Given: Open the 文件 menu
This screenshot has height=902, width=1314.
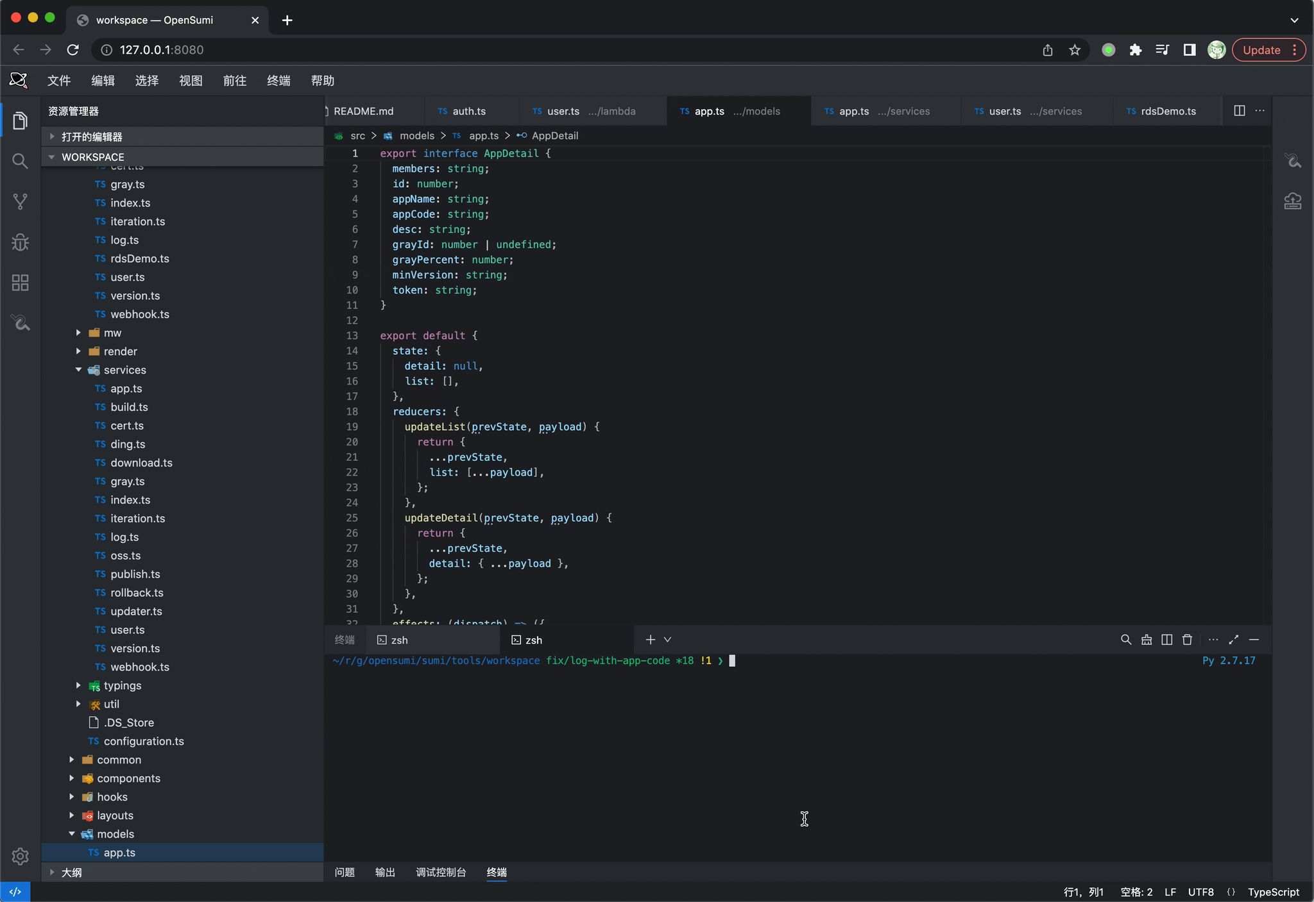Looking at the screenshot, I should 59,81.
